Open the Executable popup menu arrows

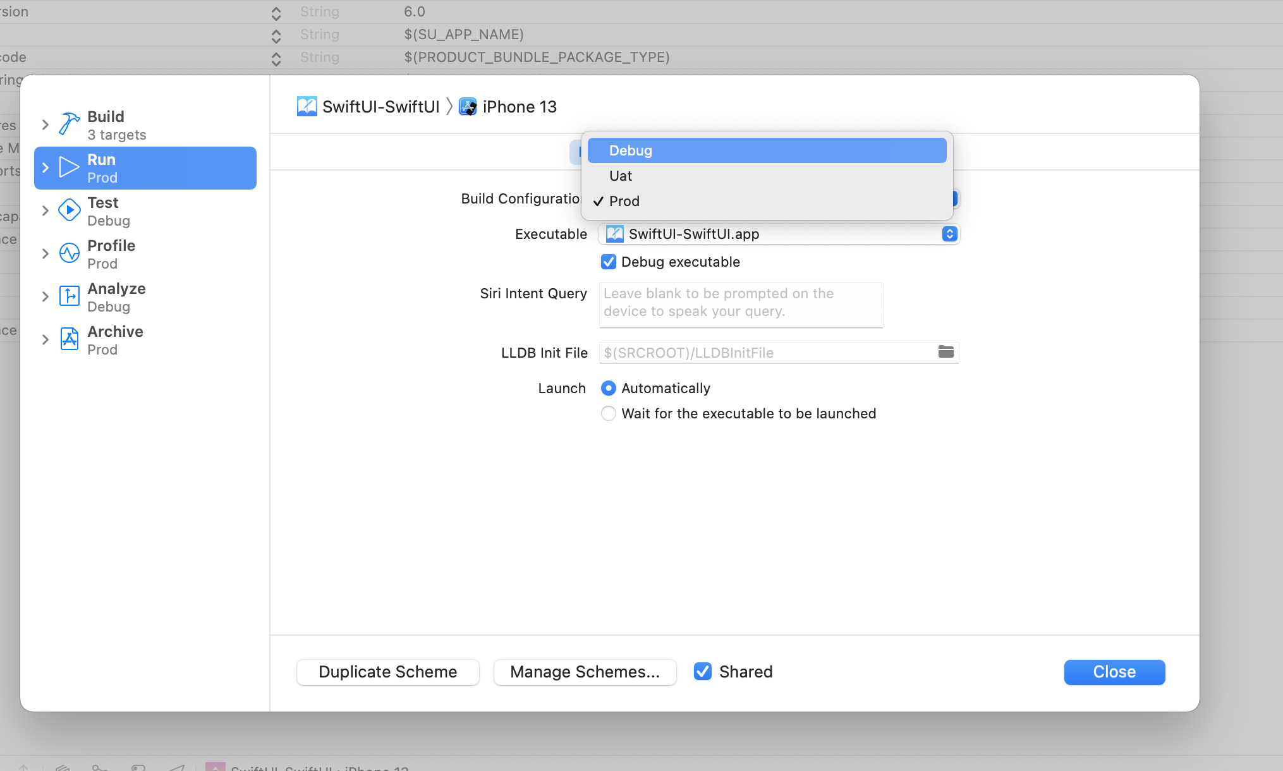click(x=949, y=234)
